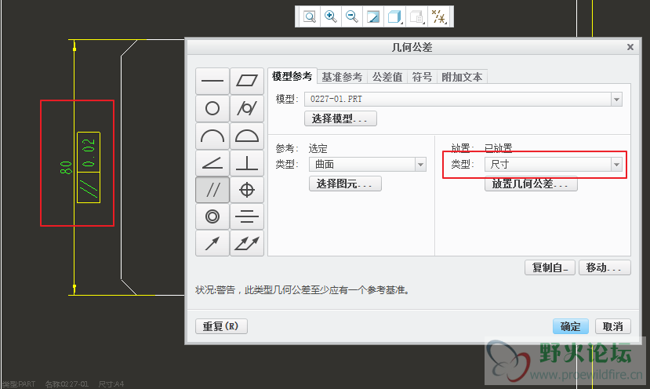Screen dimensions: 650x389
Task: Click the 选择图元... button
Action: (x=345, y=184)
